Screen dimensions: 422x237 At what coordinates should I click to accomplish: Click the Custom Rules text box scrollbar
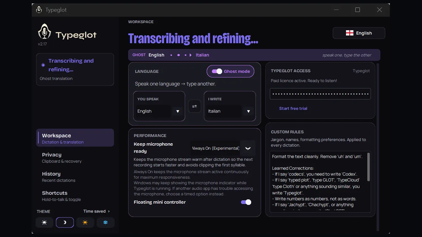coord(369,167)
